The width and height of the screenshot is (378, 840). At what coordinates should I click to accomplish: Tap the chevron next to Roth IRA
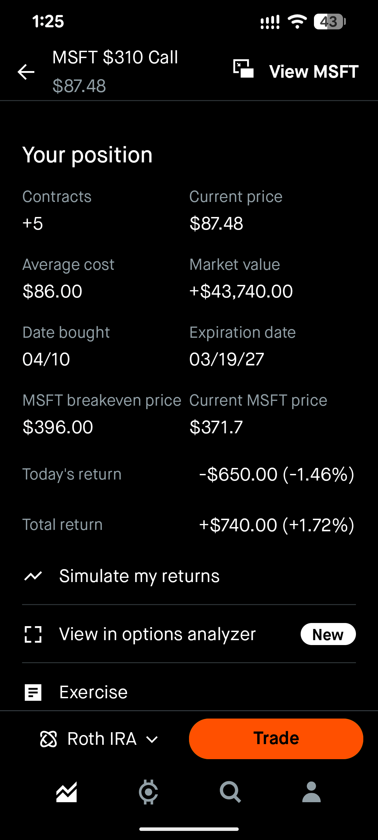(x=152, y=740)
